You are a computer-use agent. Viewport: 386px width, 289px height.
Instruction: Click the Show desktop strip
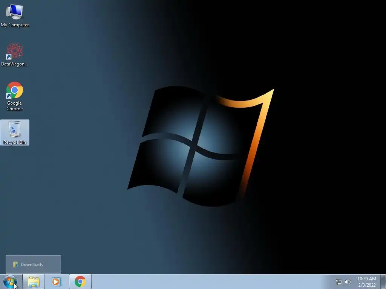click(383, 281)
